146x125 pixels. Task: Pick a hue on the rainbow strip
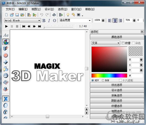click(109, 75)
